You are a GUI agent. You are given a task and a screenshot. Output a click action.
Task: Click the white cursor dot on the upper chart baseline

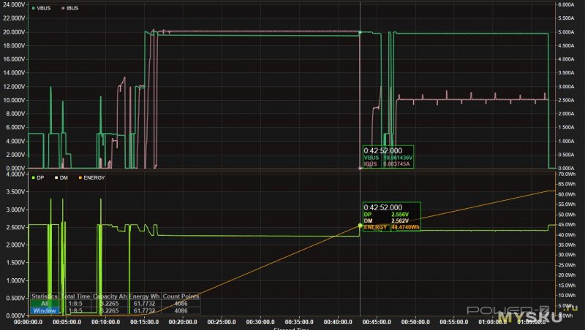(360, 168)
